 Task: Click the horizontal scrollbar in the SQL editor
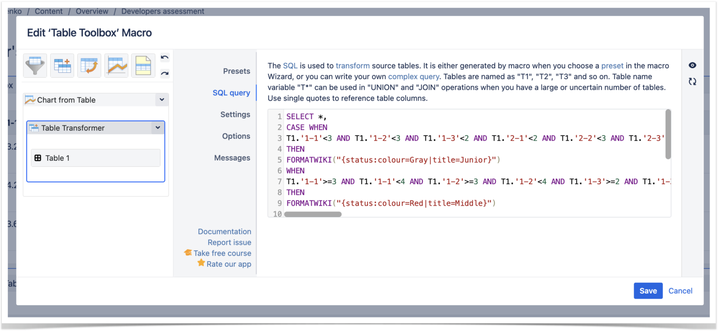(x=313, y=214)
